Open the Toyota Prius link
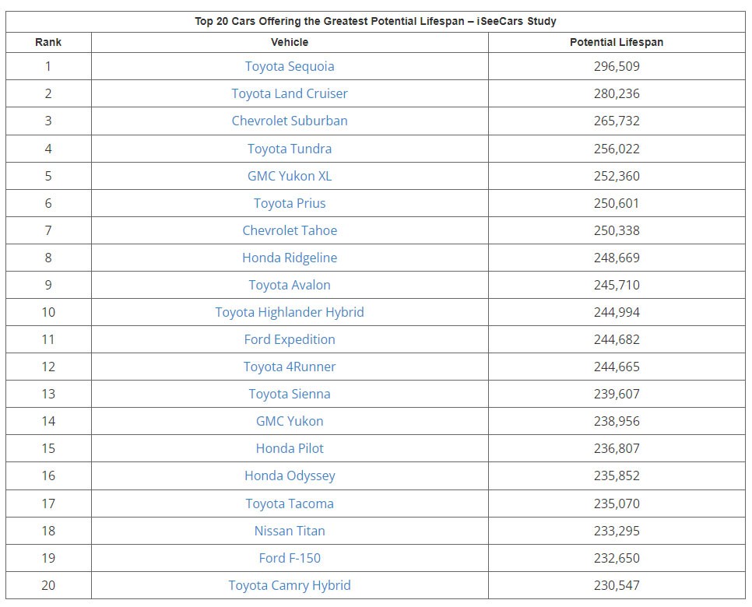This screenshot has width=752, height=607. [x=290, y=203]
